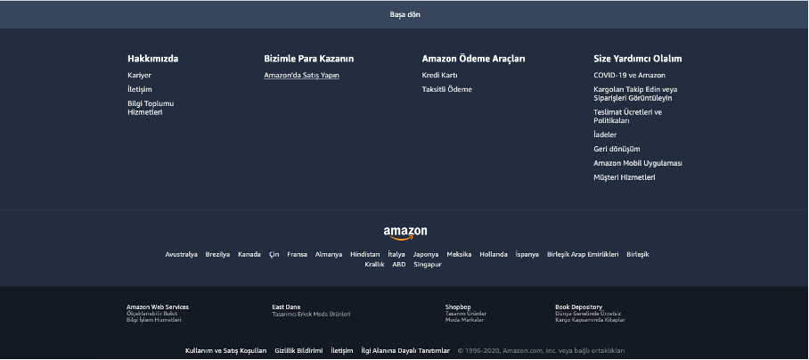The image size is (809, 360).
Task: Select İtalya from the country list
Action: [x=396, y=254]
